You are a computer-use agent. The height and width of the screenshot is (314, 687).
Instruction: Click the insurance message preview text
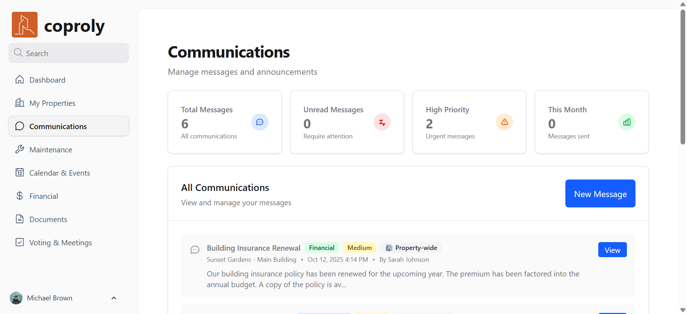coord(393,279)
